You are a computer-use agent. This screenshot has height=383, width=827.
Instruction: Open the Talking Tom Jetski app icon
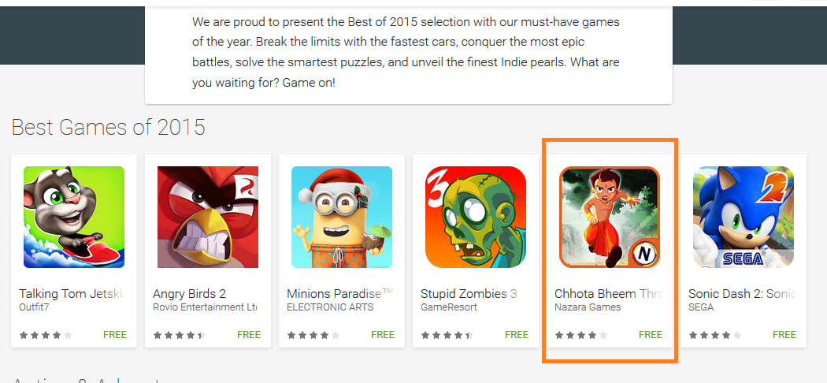[x=74, y=217]
